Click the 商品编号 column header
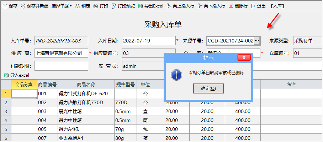Image resolution: width=323 pixels, height=142 pixels. [47, 84]
